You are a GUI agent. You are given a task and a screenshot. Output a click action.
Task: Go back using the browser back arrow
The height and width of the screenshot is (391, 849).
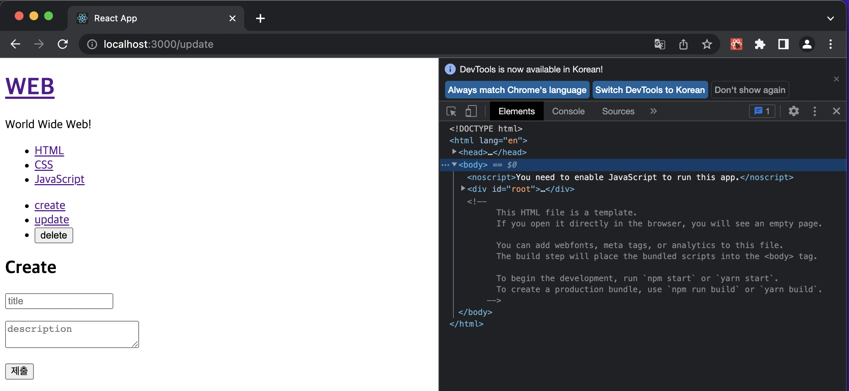coord(15,44)
